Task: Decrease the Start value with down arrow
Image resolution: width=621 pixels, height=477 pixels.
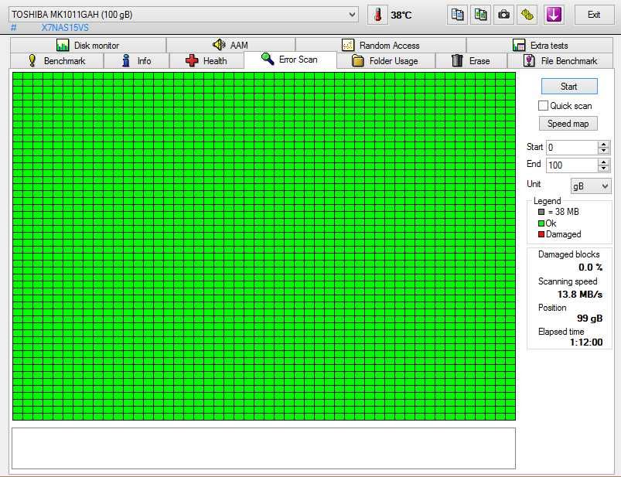Action: [x=603, y=152]
